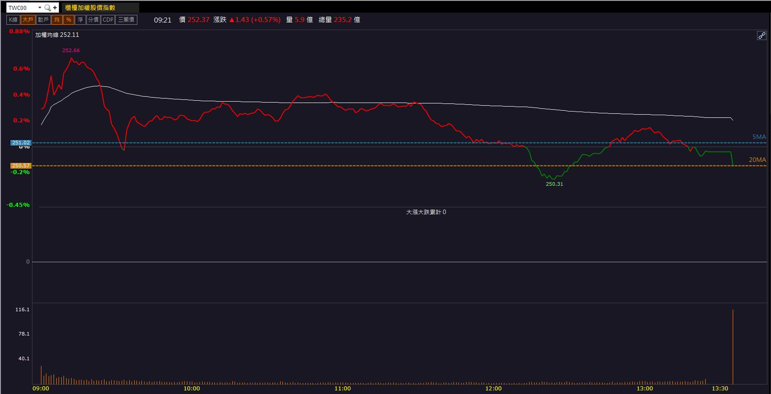Toggle the 大戶 indicator button
The height and width of the screenshot is (394, 771).
(28, 20)
